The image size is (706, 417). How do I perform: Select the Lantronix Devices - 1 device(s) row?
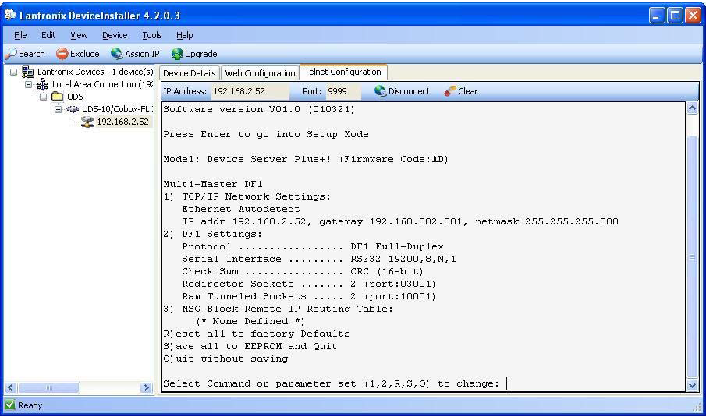95,72
